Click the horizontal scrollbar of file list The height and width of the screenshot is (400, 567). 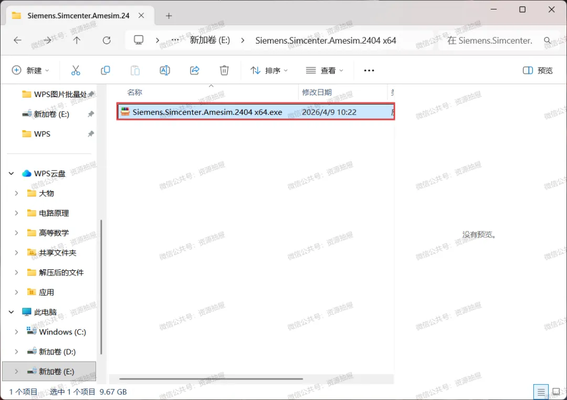211,378
